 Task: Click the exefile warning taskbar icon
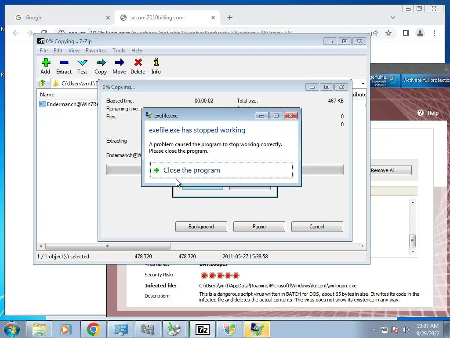[257, 329]
